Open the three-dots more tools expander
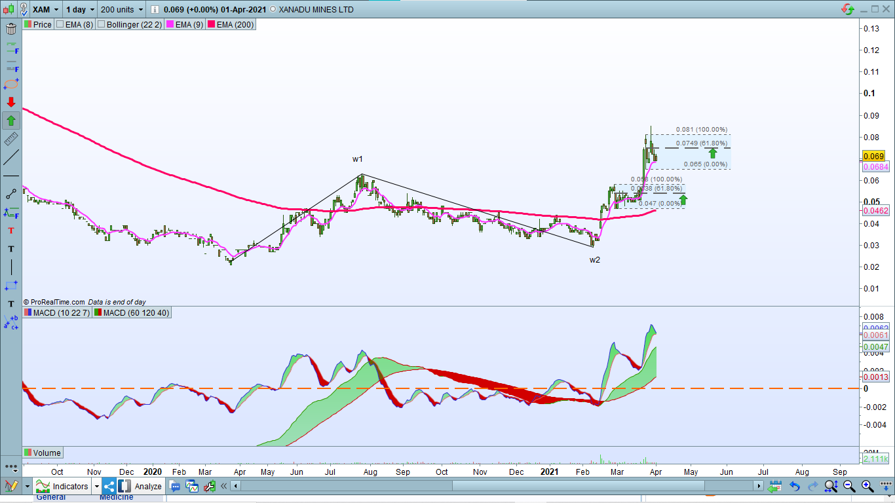895x503 pixels. click(x=11, y=467)
